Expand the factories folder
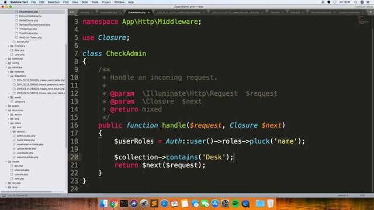The height and width of the screenshot is (210, 374). [x=9, y=72]
